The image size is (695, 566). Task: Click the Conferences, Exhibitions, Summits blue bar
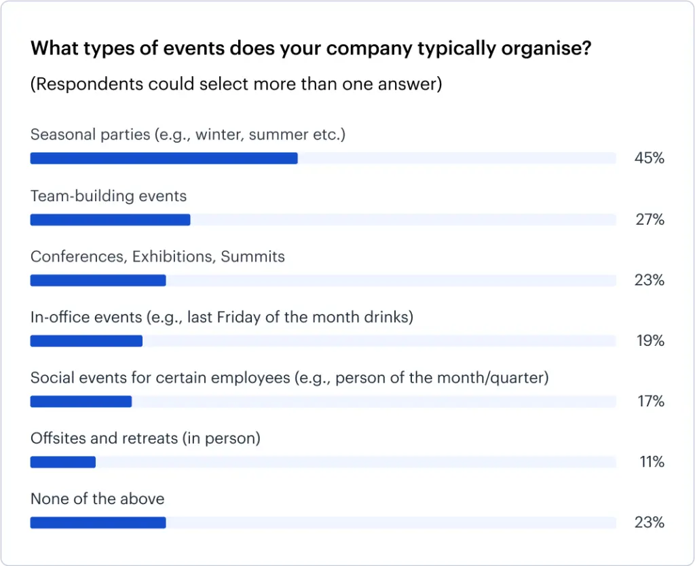98,280
